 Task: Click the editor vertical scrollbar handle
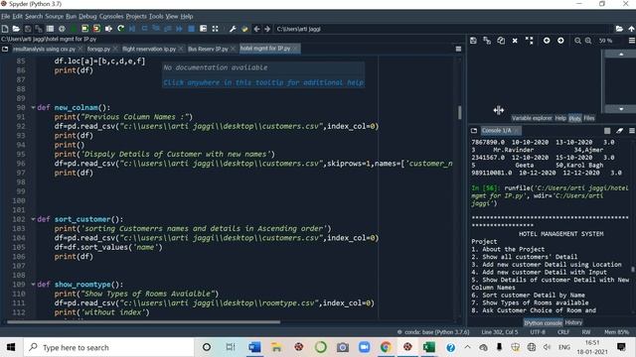coord(459,112)
